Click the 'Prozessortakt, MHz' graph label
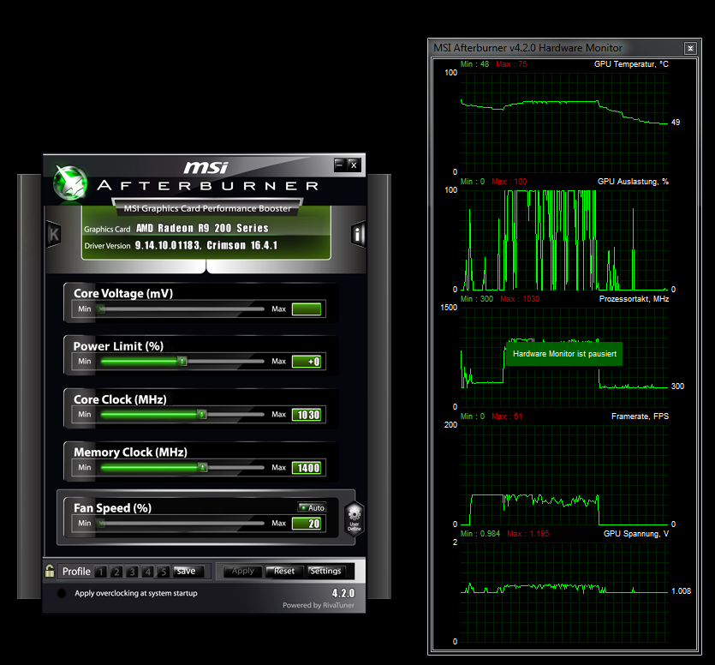This screenshot has height=665, width=715. [634, 299]
